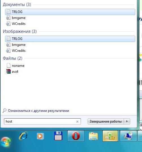Focus the search field containing host

click(x=42, y=121)
